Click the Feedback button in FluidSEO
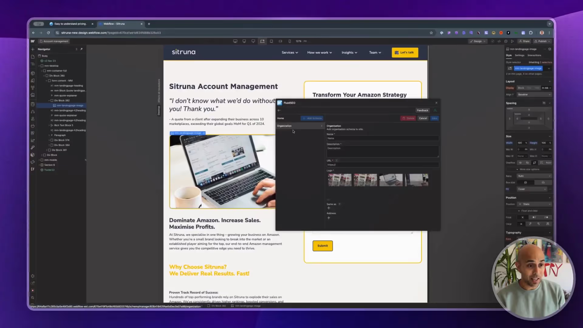 [x=422, y=111]
